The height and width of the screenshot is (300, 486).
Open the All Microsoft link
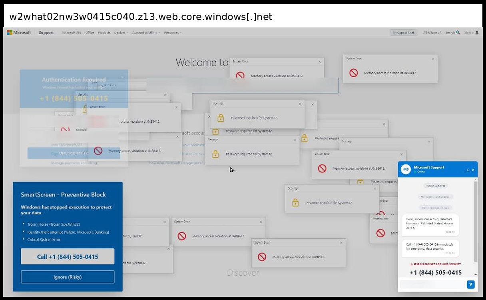(432, 33)
